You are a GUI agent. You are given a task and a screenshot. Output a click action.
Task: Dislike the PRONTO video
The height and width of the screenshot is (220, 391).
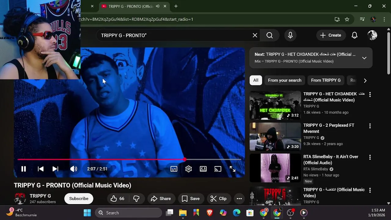pyautogui.click(x=136, y=199)
